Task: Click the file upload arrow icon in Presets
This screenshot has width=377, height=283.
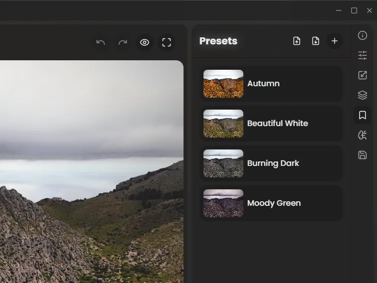Action: pyautogui.click(x=297, y=41)
